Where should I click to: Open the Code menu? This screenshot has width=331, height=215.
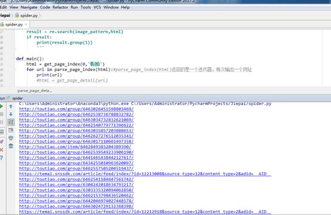click(45, 7)
